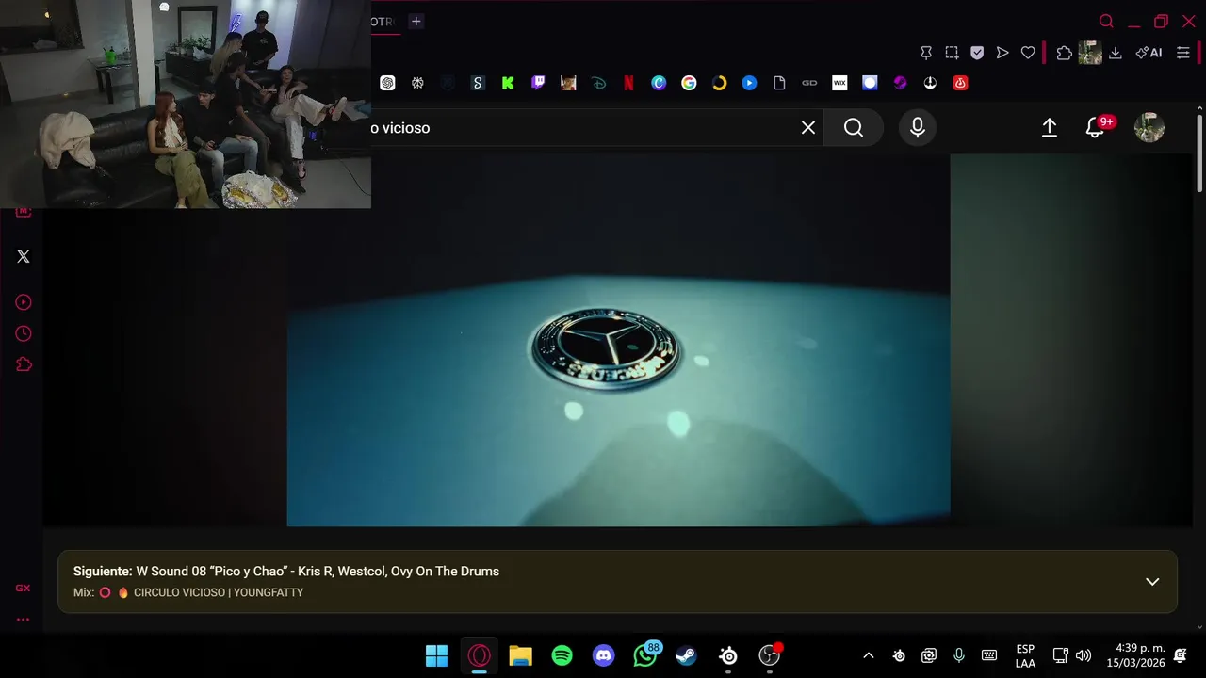Open the Google bookmark icon
Screen dimensions: 1206x678
coord(689,83)
